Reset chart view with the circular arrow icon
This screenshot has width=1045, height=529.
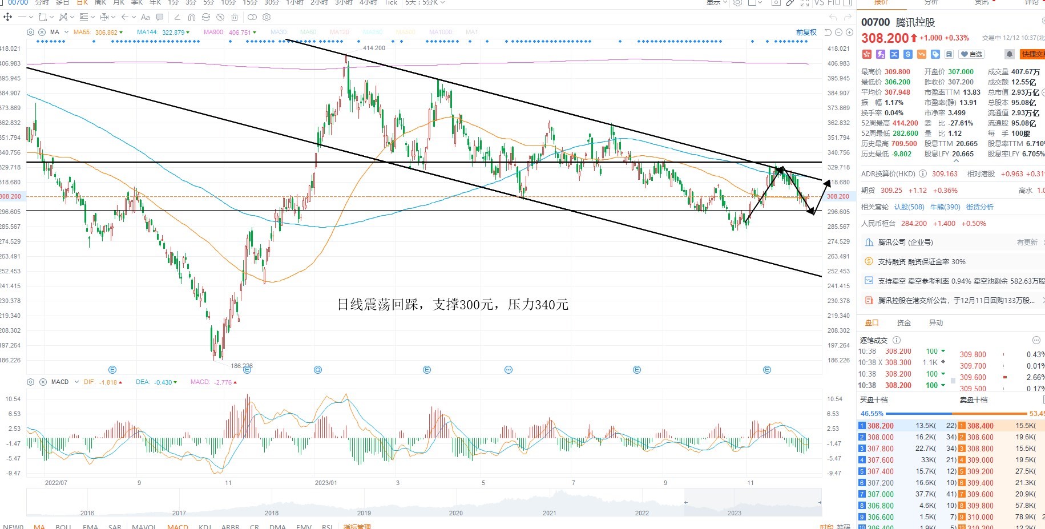pyautogui.click(x=828, y=33)
